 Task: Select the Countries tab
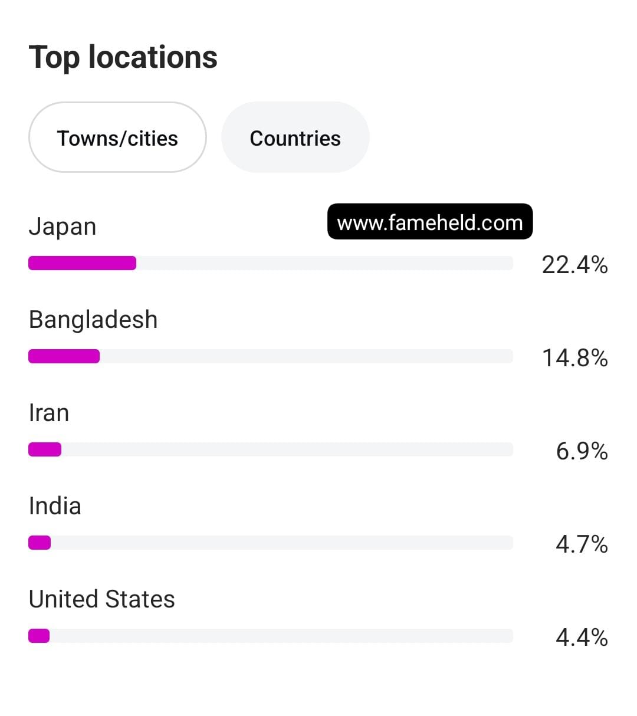(x=295, y=138)
